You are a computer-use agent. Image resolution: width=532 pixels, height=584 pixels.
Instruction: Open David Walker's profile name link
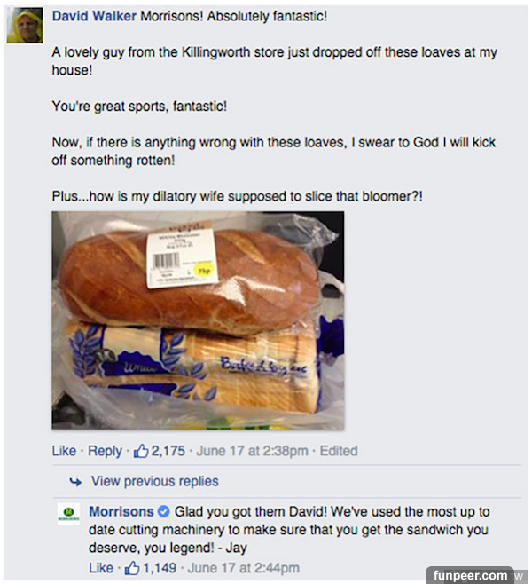point(94,17)
